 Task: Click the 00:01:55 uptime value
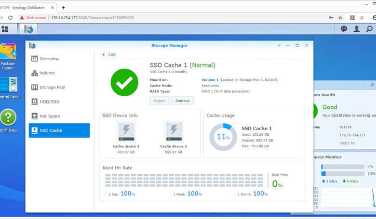[347, 143]
